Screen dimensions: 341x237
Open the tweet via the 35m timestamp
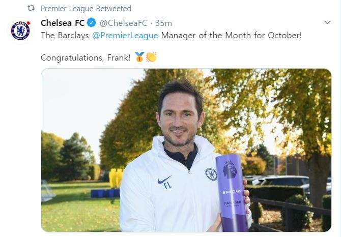pyautogui.click(x=164, y=23)
